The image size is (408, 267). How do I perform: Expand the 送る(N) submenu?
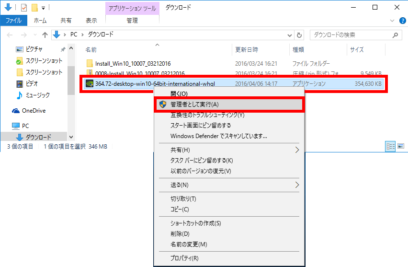(x=296, y=185)
